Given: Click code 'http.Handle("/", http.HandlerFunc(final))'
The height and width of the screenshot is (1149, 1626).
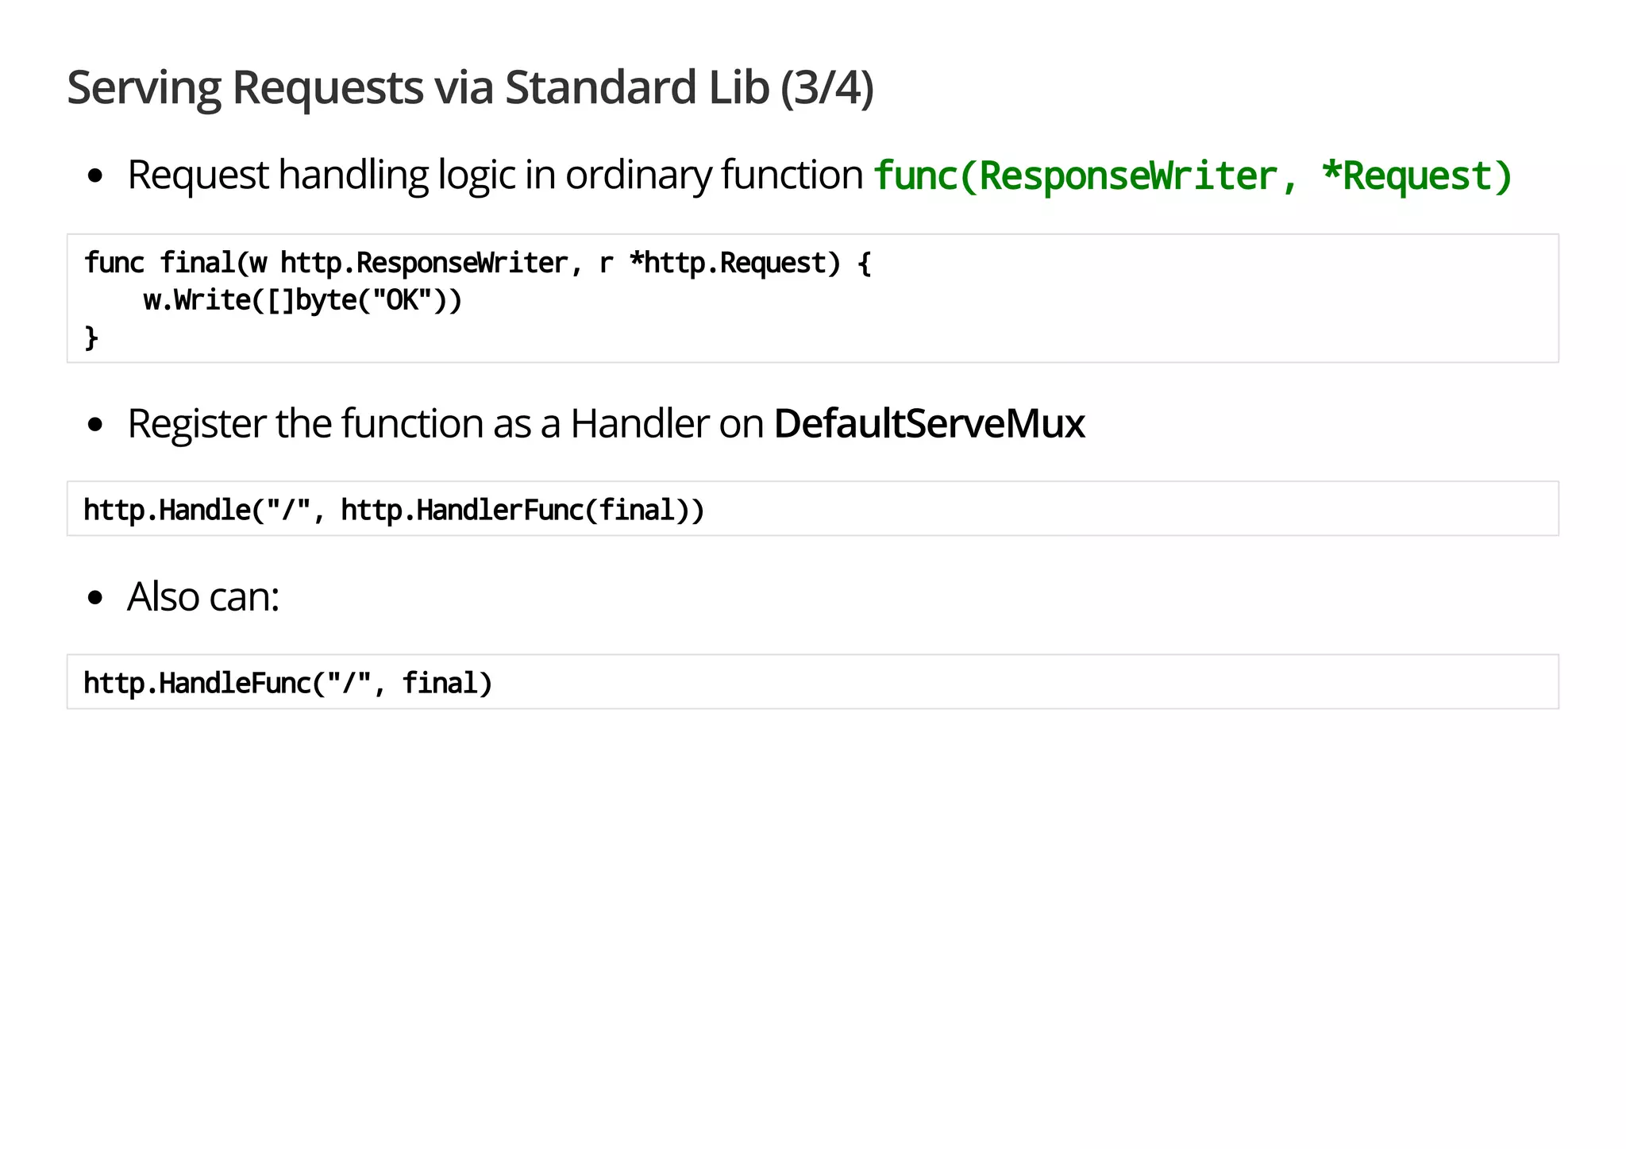Looking at the screenshot, I should [394, 510].
